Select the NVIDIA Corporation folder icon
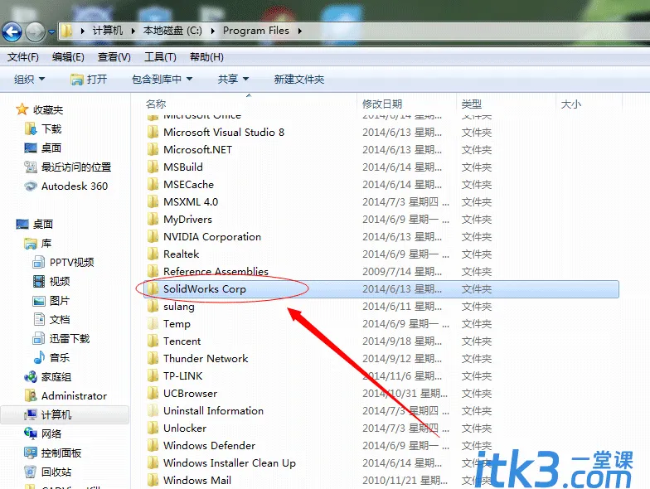650x489 pixels. tap(153, 237)
